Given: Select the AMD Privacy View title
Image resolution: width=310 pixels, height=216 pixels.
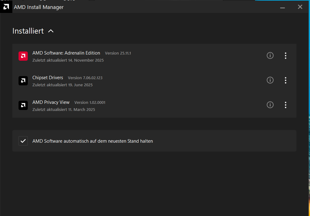Looking at the screenshot, I should click(51, 102).
